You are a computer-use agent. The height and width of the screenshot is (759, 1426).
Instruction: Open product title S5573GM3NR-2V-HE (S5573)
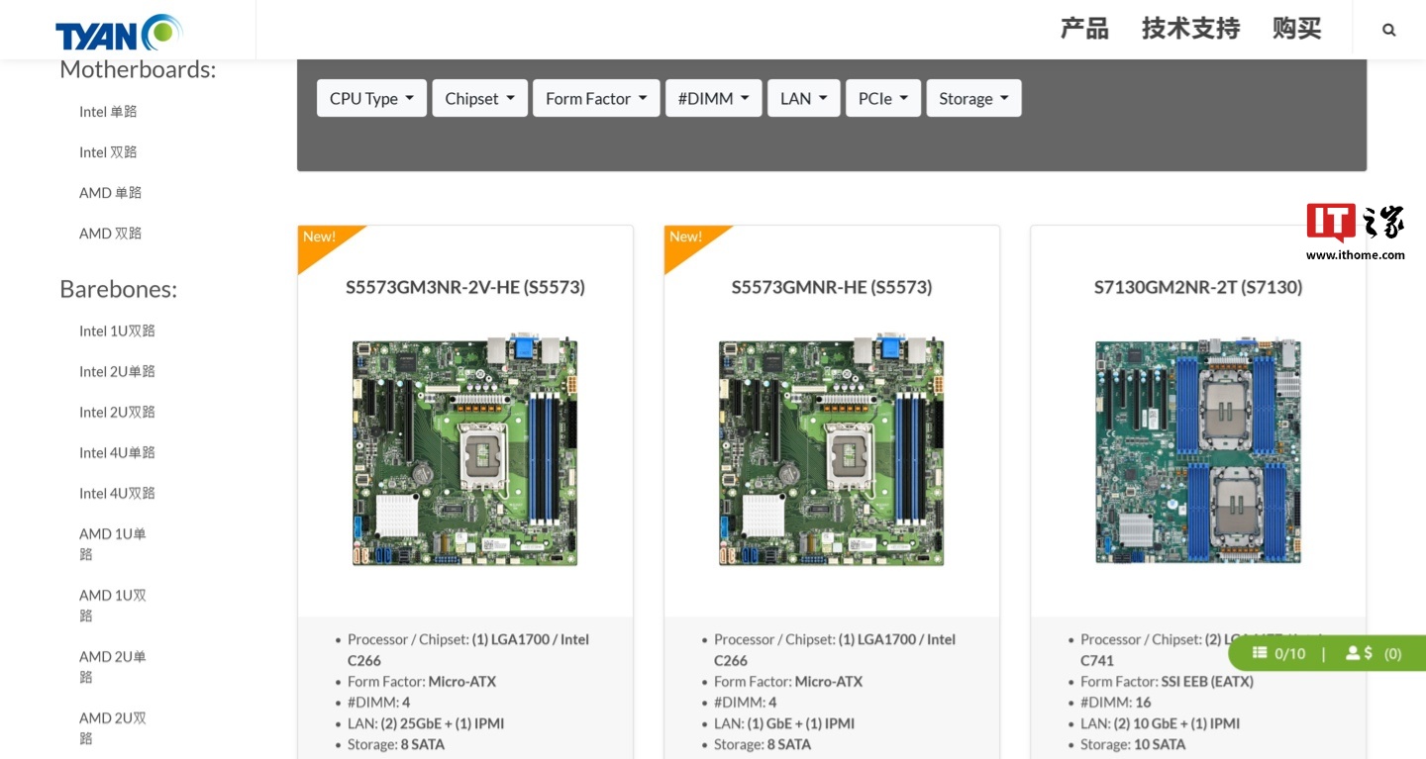pos(465,287)
